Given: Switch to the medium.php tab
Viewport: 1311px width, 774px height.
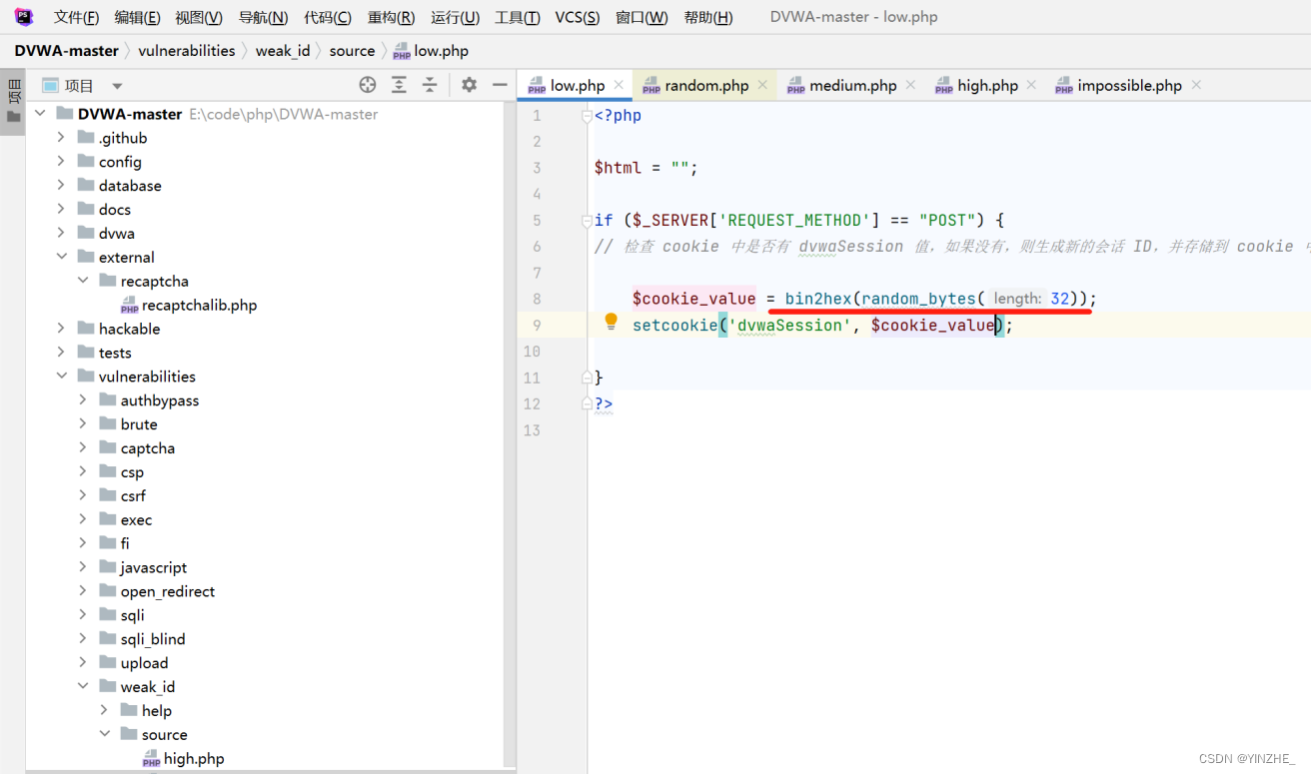Looking at the screenshot, I should coord(853,85).
